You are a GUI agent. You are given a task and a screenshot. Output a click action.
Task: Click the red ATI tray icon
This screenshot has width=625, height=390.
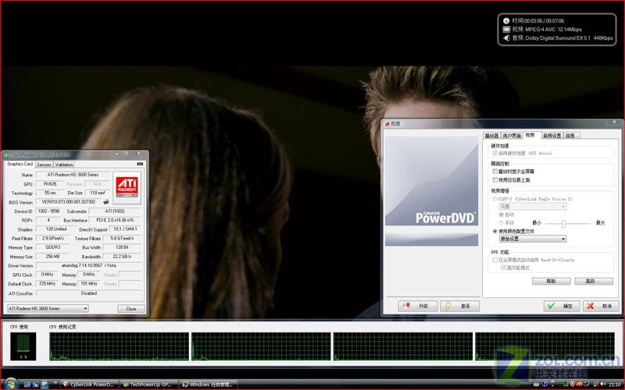[x=579, y=385]
